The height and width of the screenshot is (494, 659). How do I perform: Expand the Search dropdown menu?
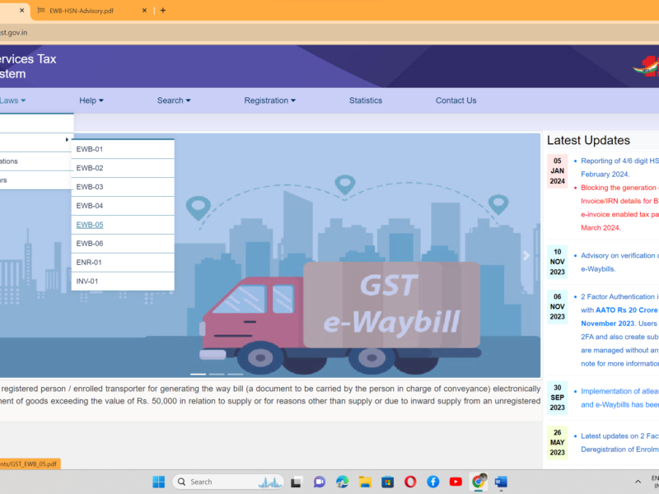(x=173, y=100)
